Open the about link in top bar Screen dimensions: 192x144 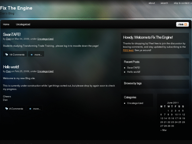point(152,3)
